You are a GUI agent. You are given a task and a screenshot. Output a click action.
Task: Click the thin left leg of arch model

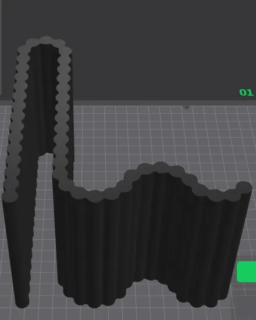tap(19, 245)
